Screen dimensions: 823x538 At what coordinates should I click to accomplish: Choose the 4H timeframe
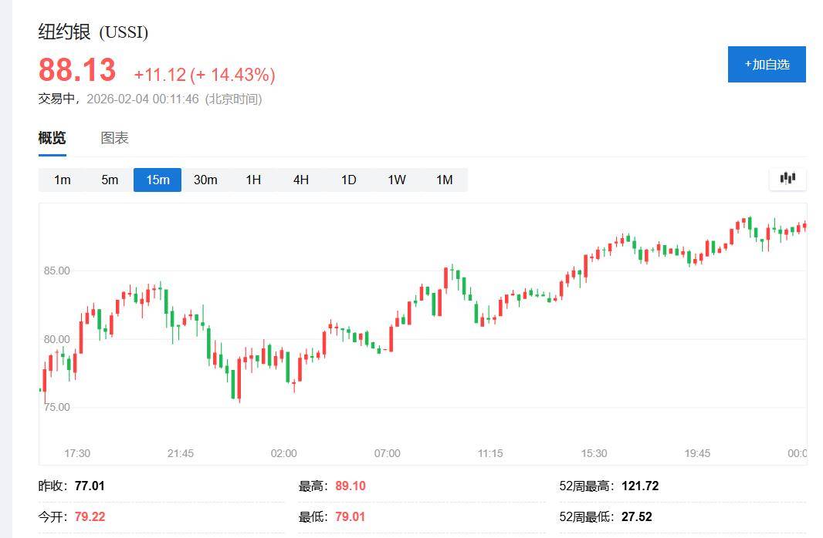[x=301, y=180]
